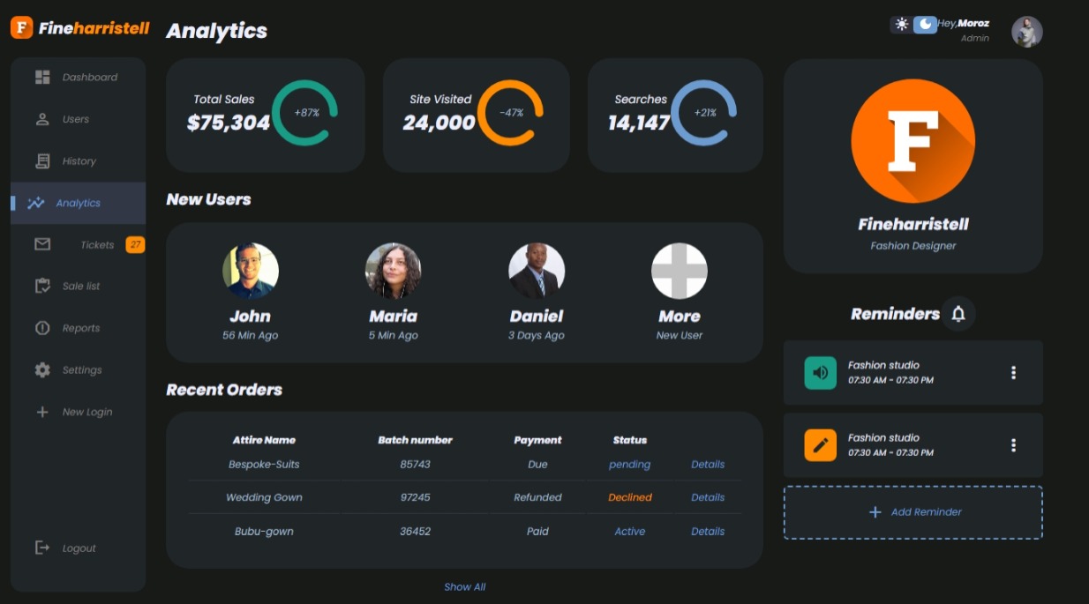1089x604 pixels.
Task: Open the Sale list menu item
Action: pyautogui.click(x=79, y=286)
